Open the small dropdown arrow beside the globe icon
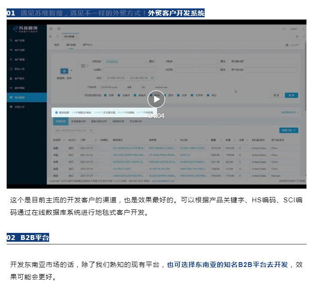 pos(71,71)
